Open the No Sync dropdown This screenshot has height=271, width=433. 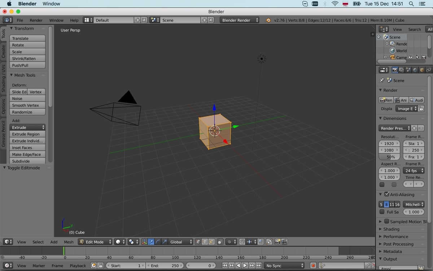click(285, 266)
